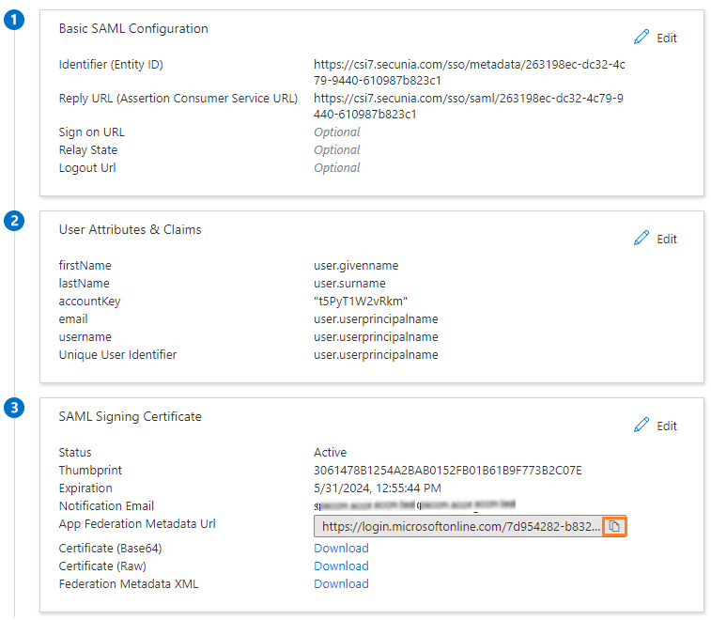Click the step 2 number badge
This screenshot has height=620, width=711.
(14, 222)
